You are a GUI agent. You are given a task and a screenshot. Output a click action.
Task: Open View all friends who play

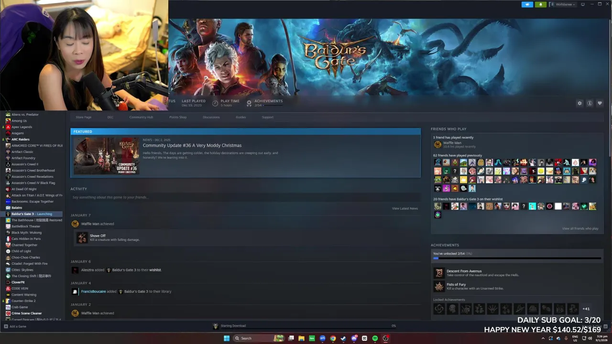tap(580, 228)
